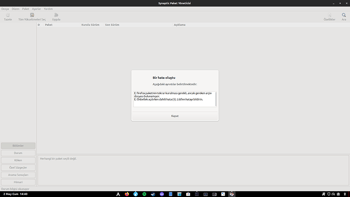
Task: Open Steam from the taskbar
Action: click(x=153, y=194)
